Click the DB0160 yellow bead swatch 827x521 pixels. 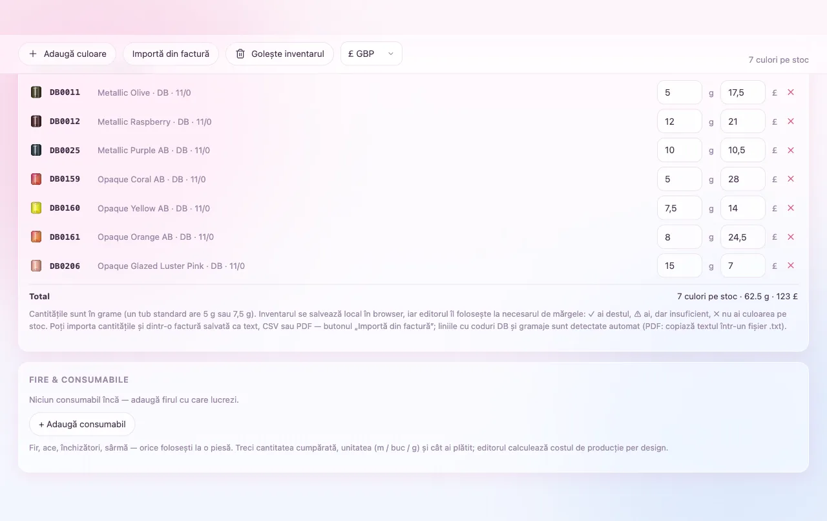click(36, 208)
